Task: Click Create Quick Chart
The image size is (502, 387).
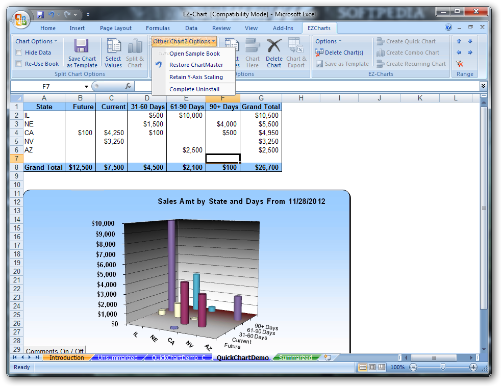Action: click(x=406, y=41)
